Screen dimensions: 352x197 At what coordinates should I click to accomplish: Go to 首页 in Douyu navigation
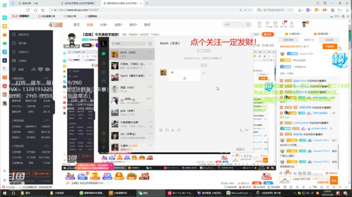pyautogui.click(x=77, y=25)
